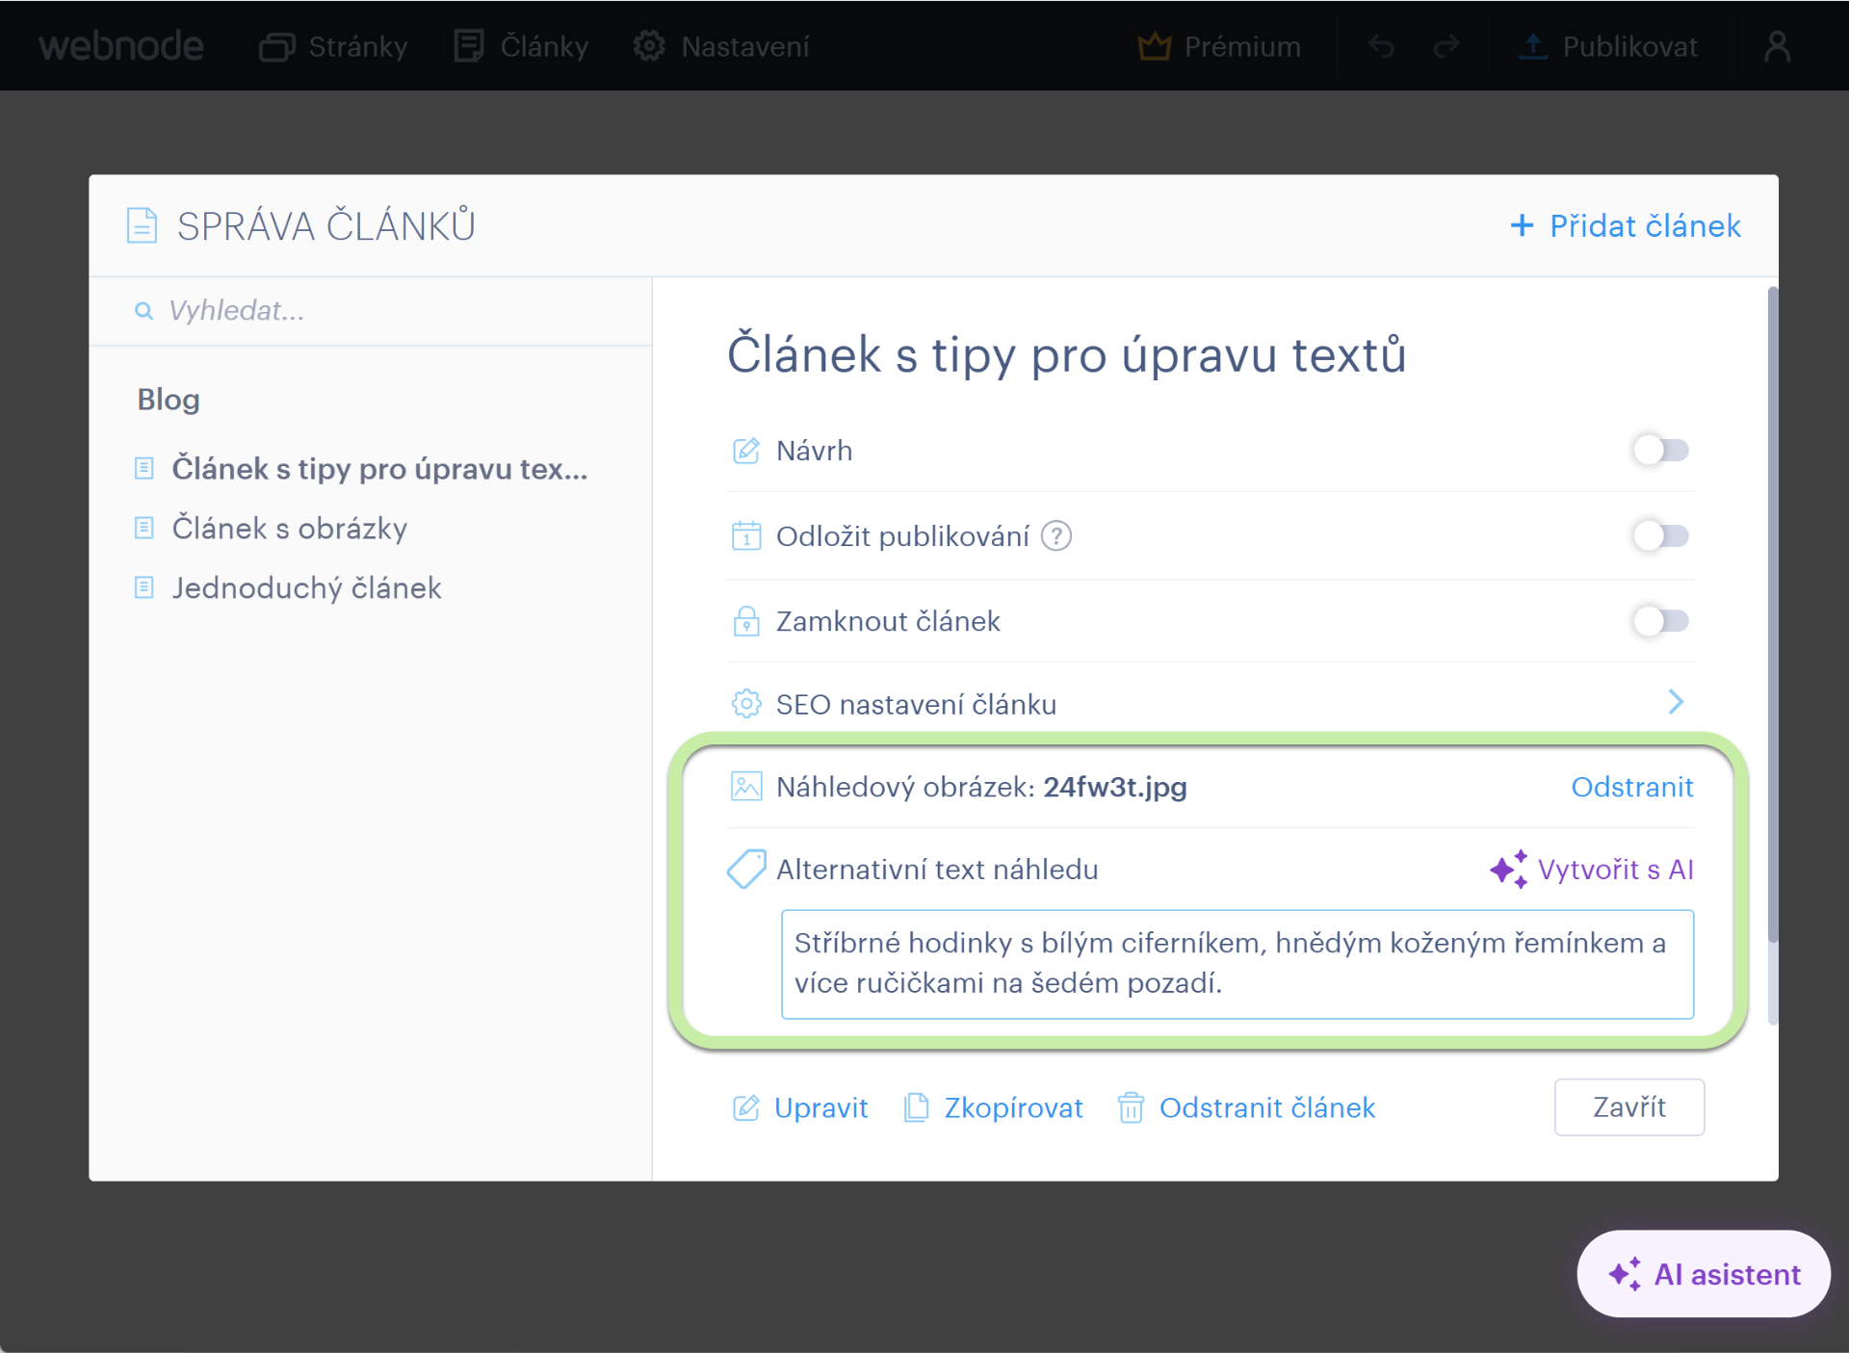Screen dimensions: 1849x1353
Task: Click the 24fw3t.jpg file name
Action: [1115, 787]
